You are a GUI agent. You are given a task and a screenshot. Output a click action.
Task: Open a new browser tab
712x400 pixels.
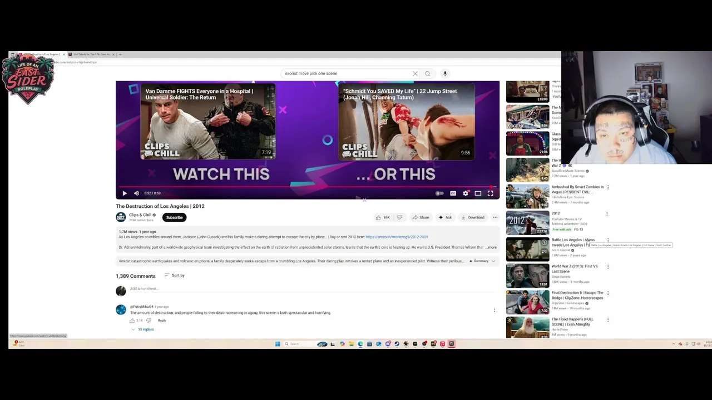pyautogui.click(x=120, y=54)
